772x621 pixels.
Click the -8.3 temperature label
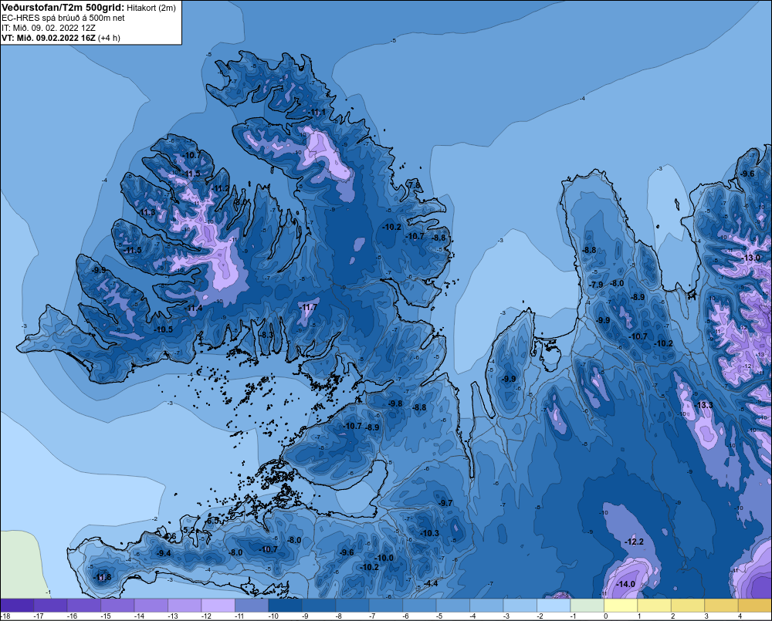(266, 335)
